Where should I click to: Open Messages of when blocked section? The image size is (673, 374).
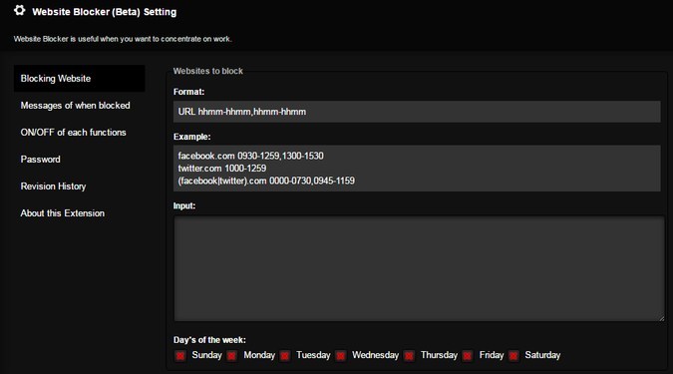pos(75,105)
